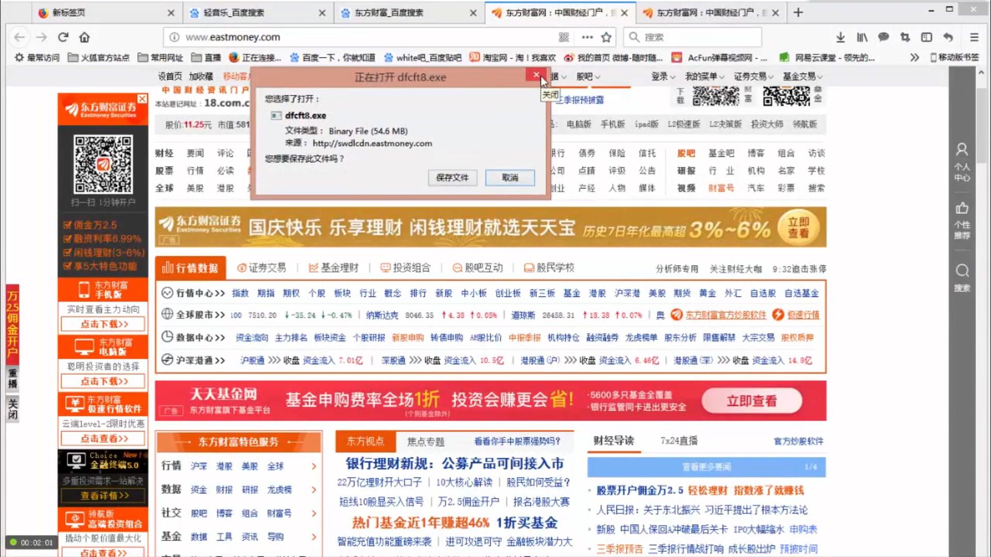Open 搜索 via the sidebar magnifier icon
991x557 pixels.
tap(961, 270)
